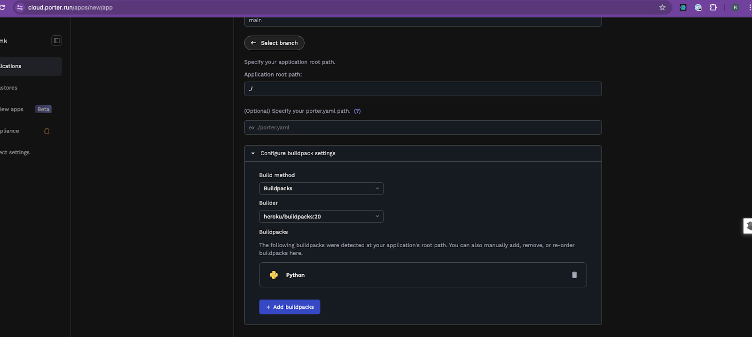Click the Application root path label
The height and width of the screenshot is (337, 752).
(x=273, y=74)
